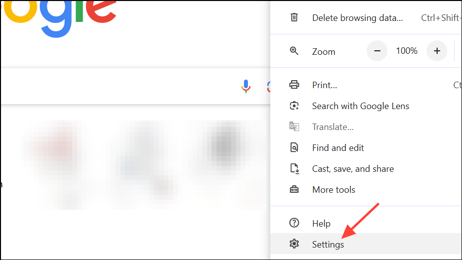462x260 pixels.
Task: Click inside the Google search box
Action: 118,86
